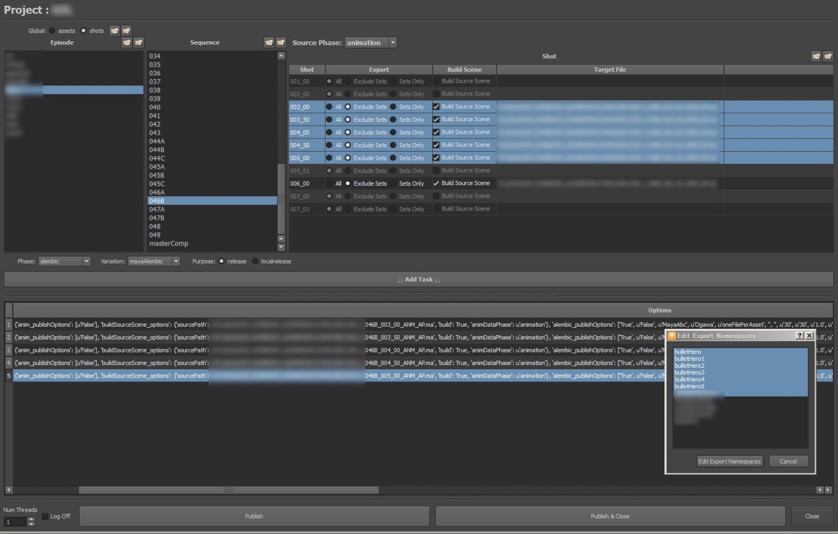Viewport: 838px width, 534px height.
Task: Click the help question mark in Edit Export Namespaces dialog
Action: 800,336
